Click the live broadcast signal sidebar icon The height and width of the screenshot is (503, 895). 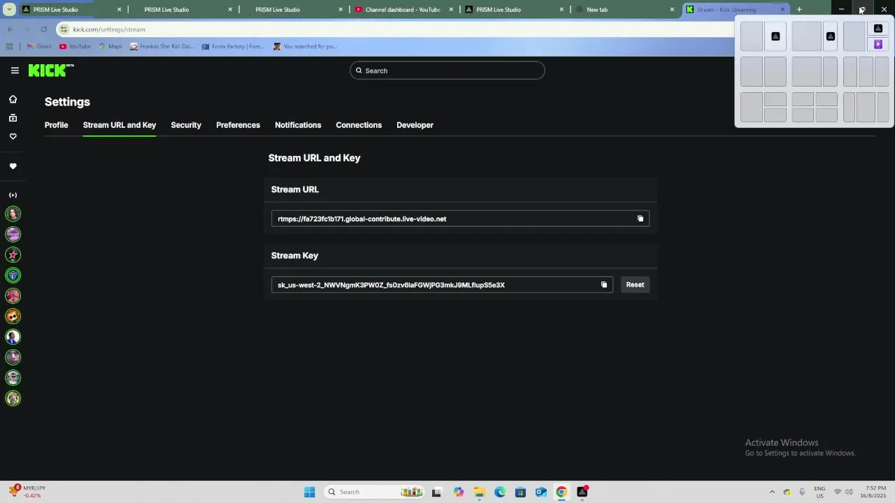point(13,195)
